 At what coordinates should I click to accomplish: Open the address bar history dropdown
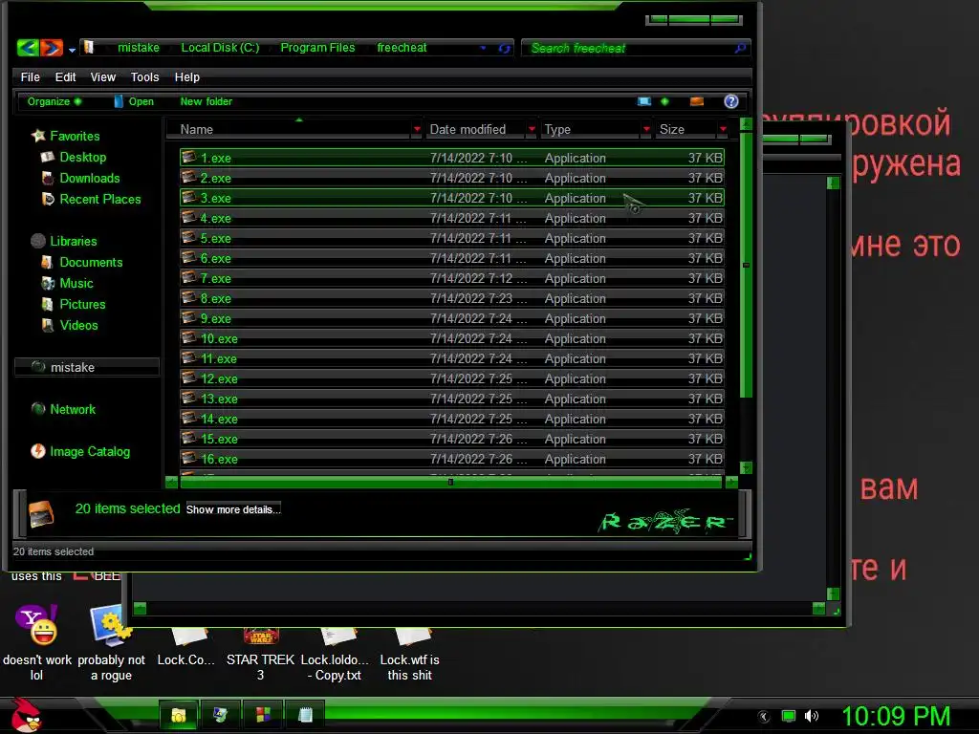[x=483, y=48]
